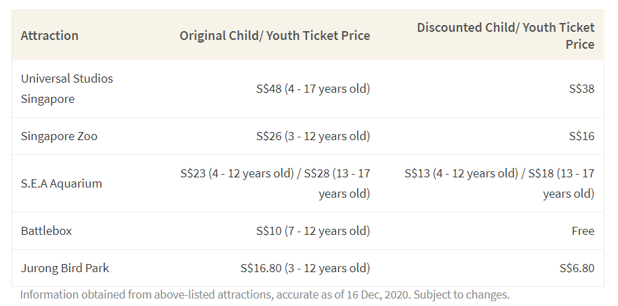618x306 pixels.
Task: Click the information source footnote text
Action: 264,294
